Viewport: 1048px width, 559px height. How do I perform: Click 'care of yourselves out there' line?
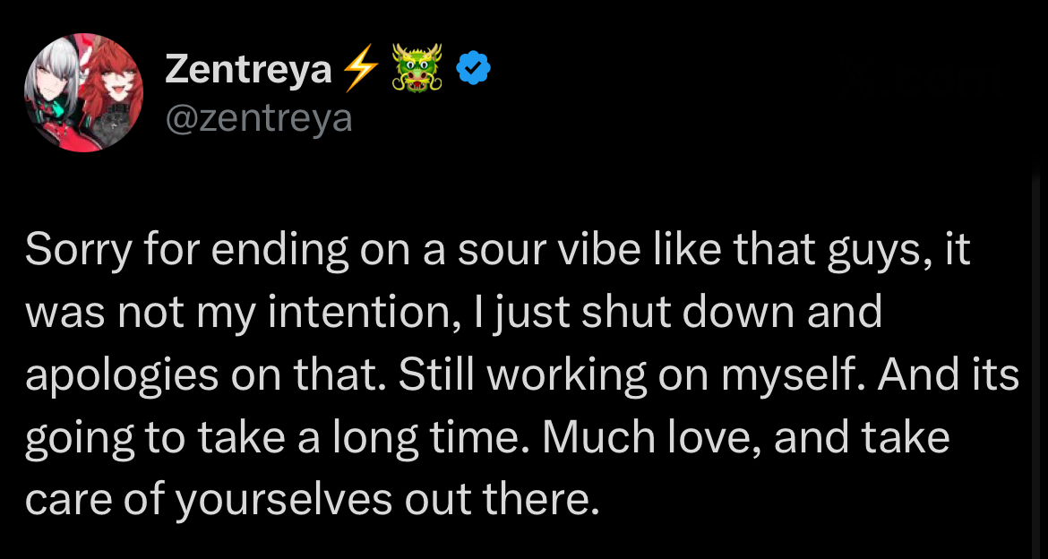[311, 500]
